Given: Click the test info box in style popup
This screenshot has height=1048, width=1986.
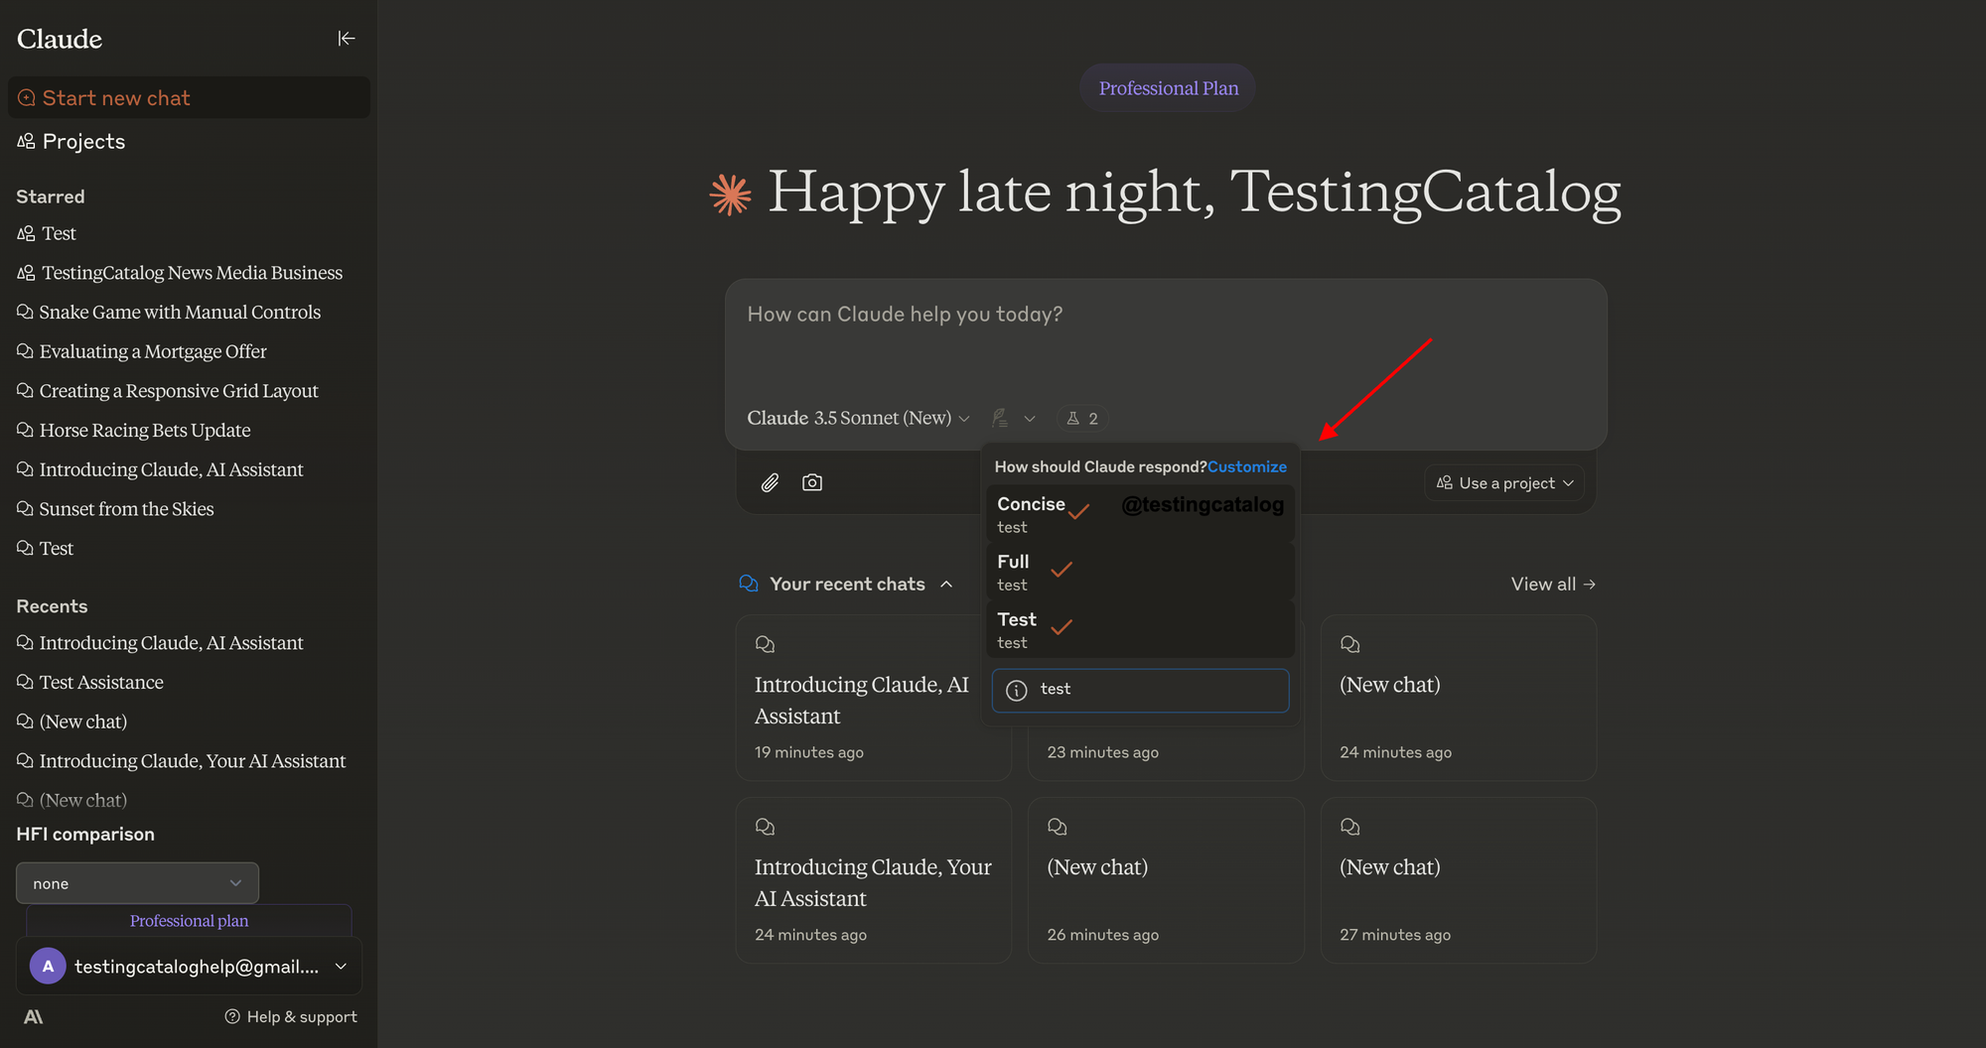Looking at the screenshot, I should click(1140, 690).
